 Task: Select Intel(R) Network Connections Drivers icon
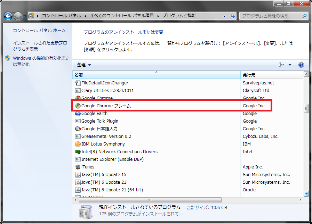[x=78, y=152]
